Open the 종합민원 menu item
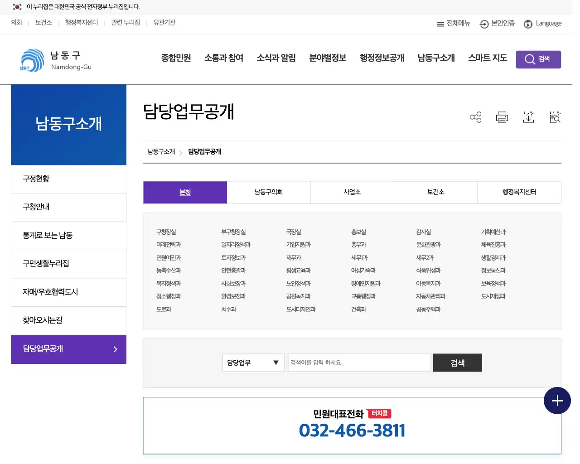Image resolution: width=580 pixels, height=464 pixels. [176, 58]
